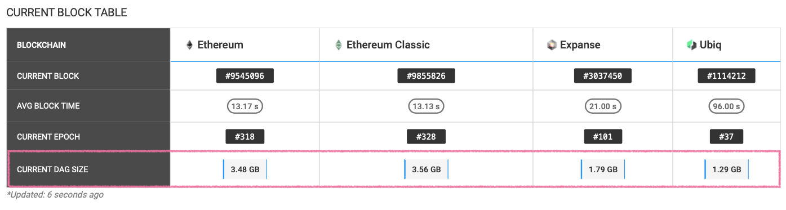Click Expanse epoch #101 badge
Image resolution: width=786 pixels, height=210 pixels.
(602, 136)
